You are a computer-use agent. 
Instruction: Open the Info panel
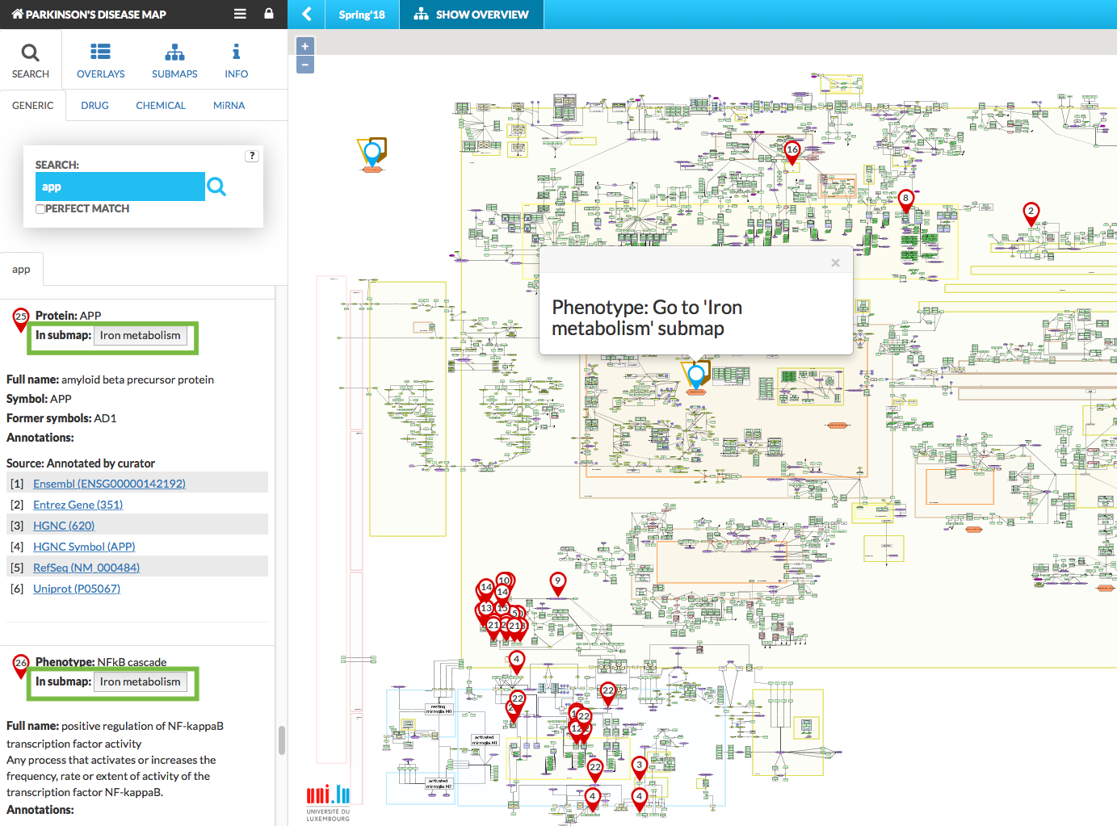coord(236,61)
